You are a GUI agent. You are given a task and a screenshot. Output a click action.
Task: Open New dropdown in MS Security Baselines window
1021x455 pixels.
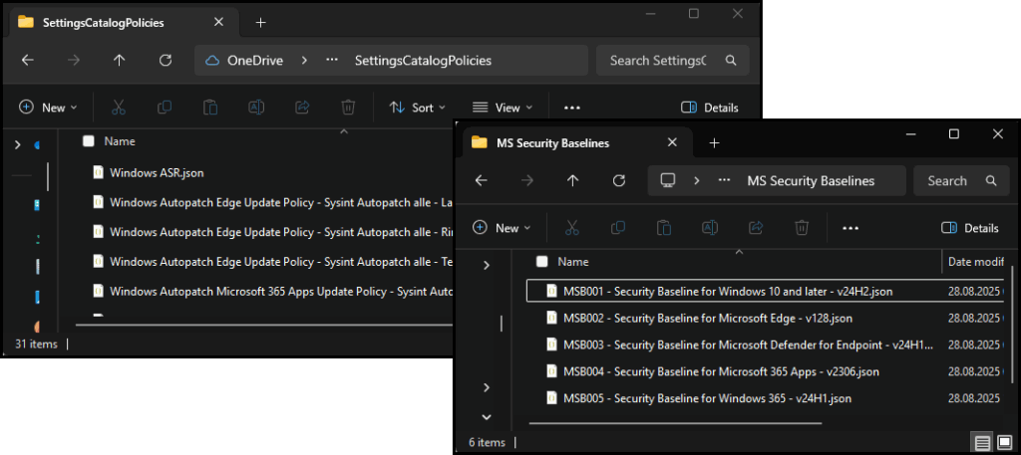tap(503, 227)
